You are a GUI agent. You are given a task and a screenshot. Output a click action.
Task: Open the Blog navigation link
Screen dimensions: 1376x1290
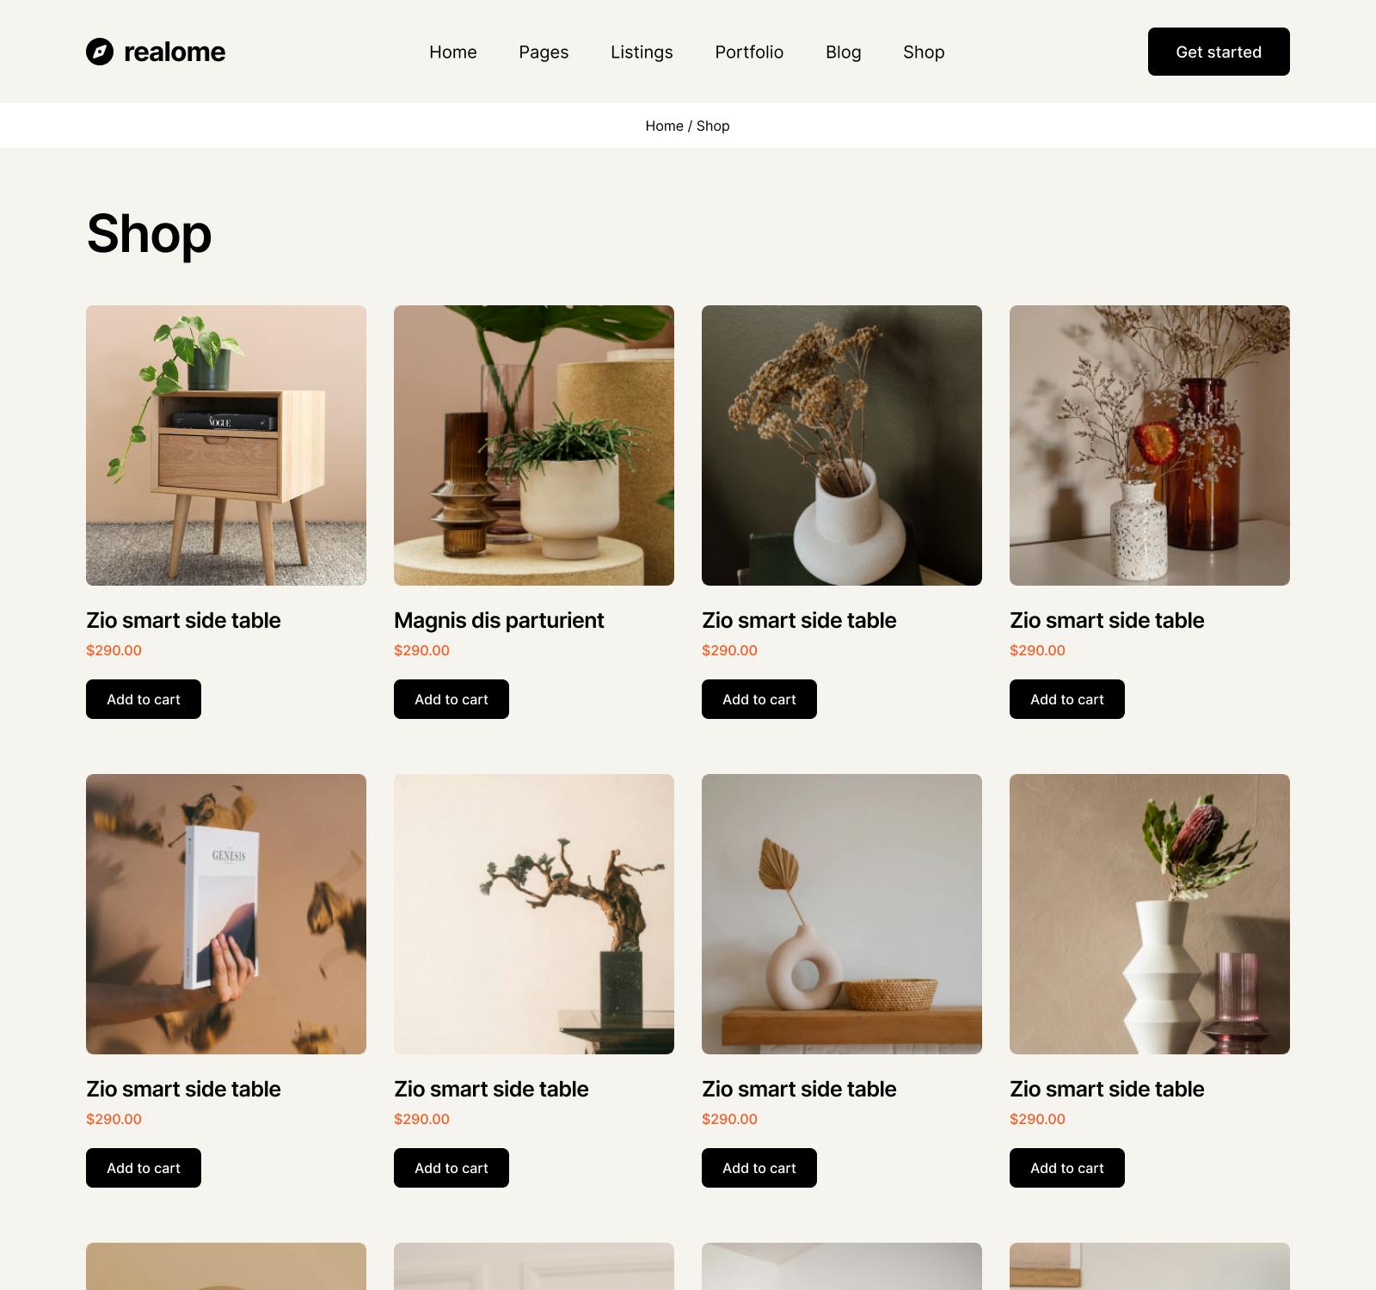pos(844,52)
